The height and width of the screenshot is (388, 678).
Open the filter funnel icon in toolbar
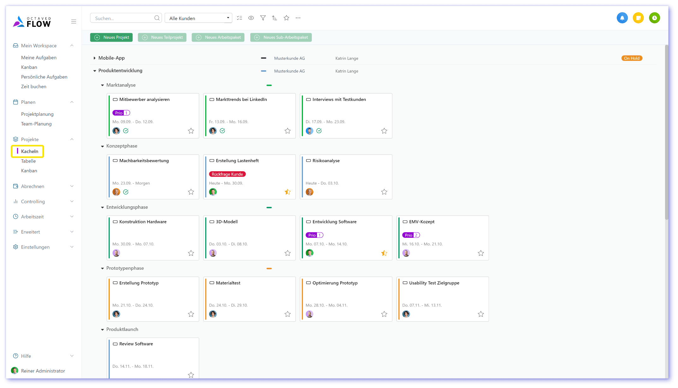point(263,18)
